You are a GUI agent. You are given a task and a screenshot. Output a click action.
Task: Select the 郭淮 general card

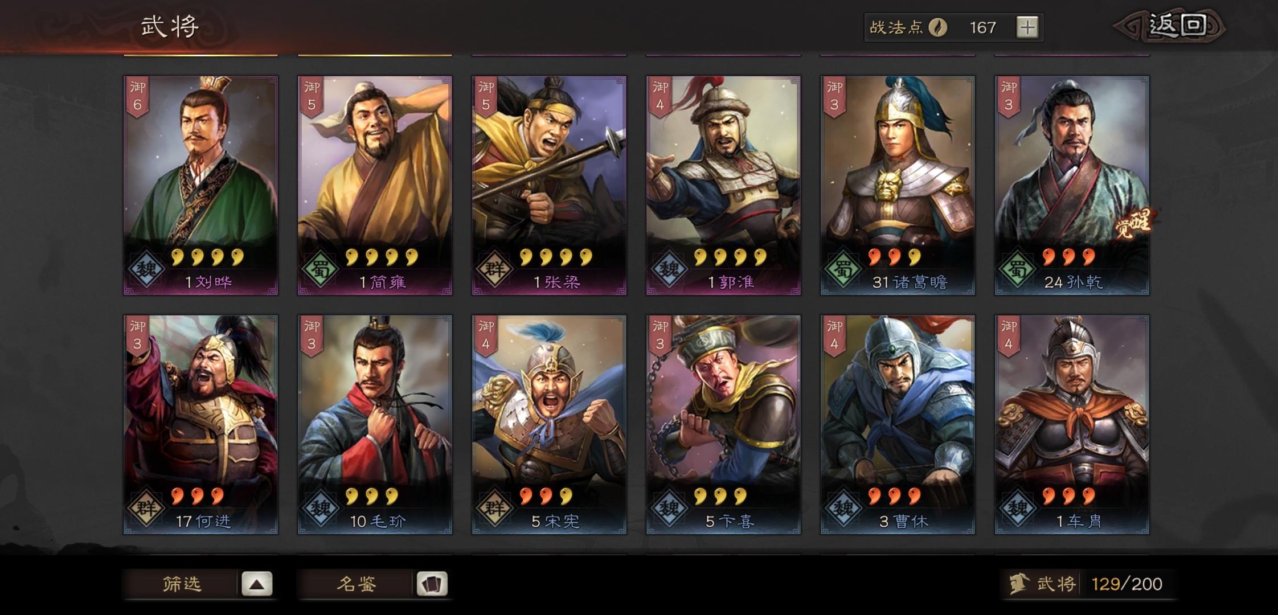723,186
